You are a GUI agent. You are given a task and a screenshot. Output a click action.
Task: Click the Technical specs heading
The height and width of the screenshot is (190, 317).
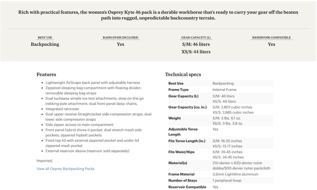tap(183, 74)
